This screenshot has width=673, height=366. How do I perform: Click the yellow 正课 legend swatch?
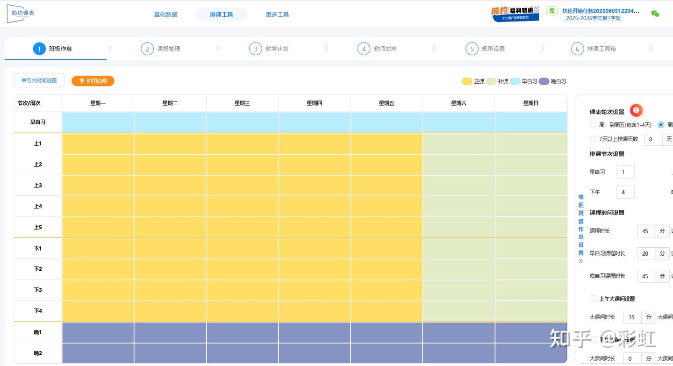[467, 81]
